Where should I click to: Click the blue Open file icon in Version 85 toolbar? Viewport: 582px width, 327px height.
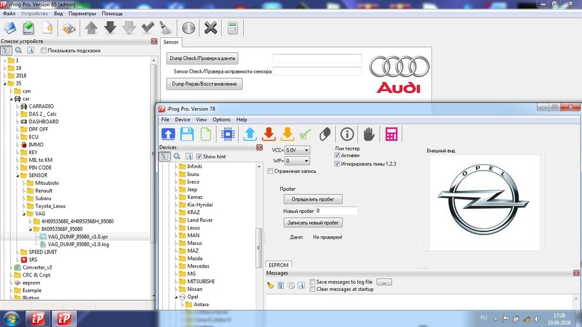10,28
